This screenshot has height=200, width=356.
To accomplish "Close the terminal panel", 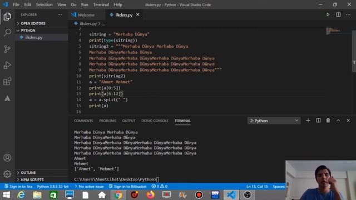I will coord(348,121).
